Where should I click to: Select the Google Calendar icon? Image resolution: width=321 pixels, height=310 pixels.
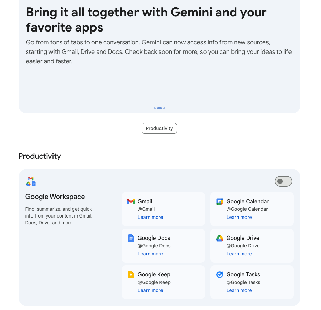(219, 201)
